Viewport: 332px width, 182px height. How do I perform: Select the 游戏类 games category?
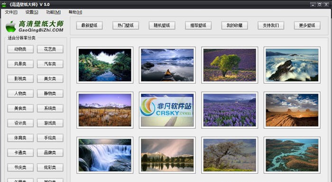coord(50,123)
